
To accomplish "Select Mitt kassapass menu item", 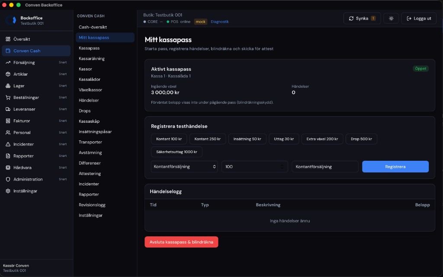I will tap(105, 38).
